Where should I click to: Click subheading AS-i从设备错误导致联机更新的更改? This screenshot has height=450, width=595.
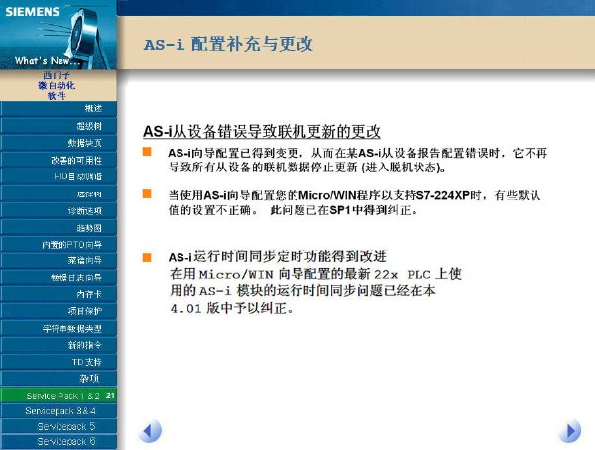(262, 131)
